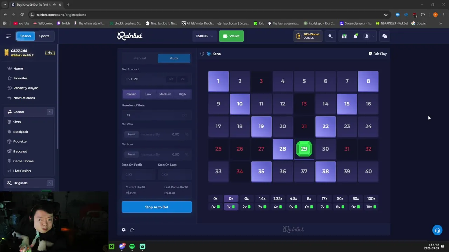
Task: Select the On Win Reset option
Action: [131, 134]
